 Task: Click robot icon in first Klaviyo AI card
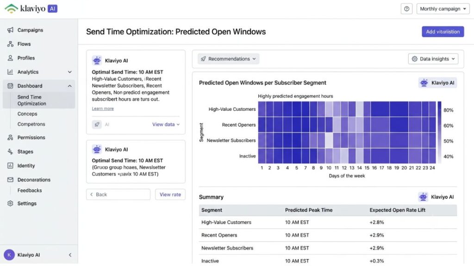click(x=97, y=60)
